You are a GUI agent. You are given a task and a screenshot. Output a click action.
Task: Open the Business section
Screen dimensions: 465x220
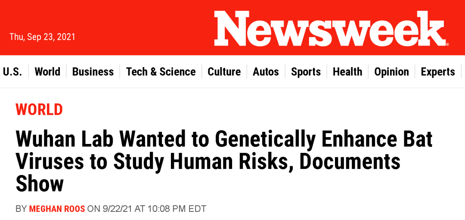[93, 72]
